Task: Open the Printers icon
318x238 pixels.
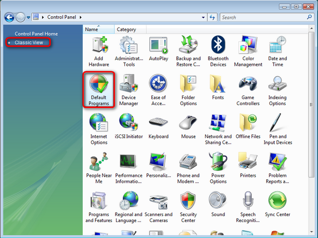Action: point(248,165)
